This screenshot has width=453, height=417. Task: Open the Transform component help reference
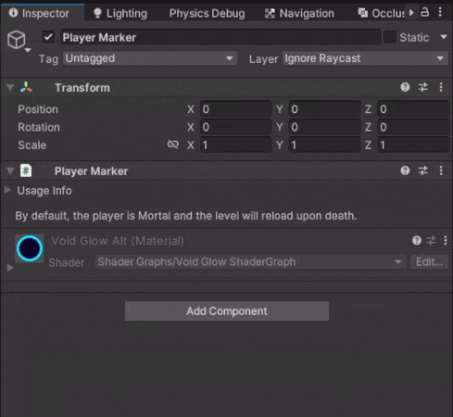pyautogui.click(x=405, y=87)
